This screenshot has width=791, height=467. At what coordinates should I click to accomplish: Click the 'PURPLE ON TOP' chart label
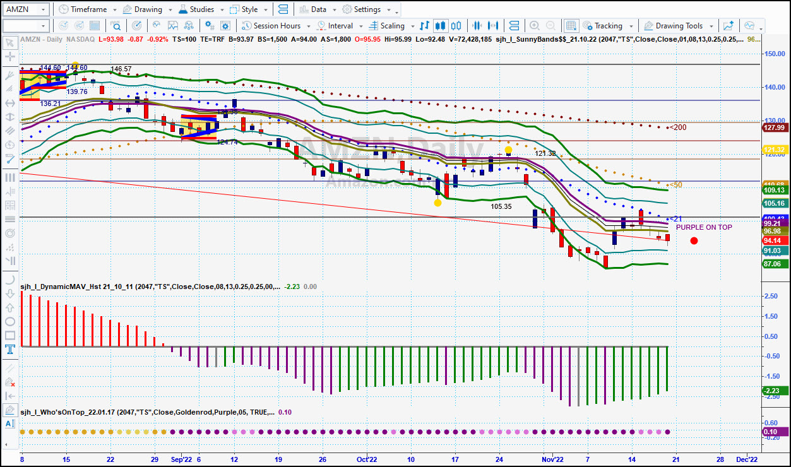[704, 227]
